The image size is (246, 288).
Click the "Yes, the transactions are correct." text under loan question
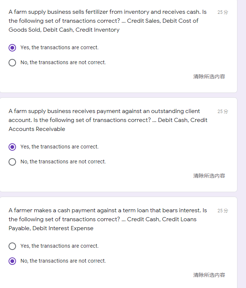(60, 246)
